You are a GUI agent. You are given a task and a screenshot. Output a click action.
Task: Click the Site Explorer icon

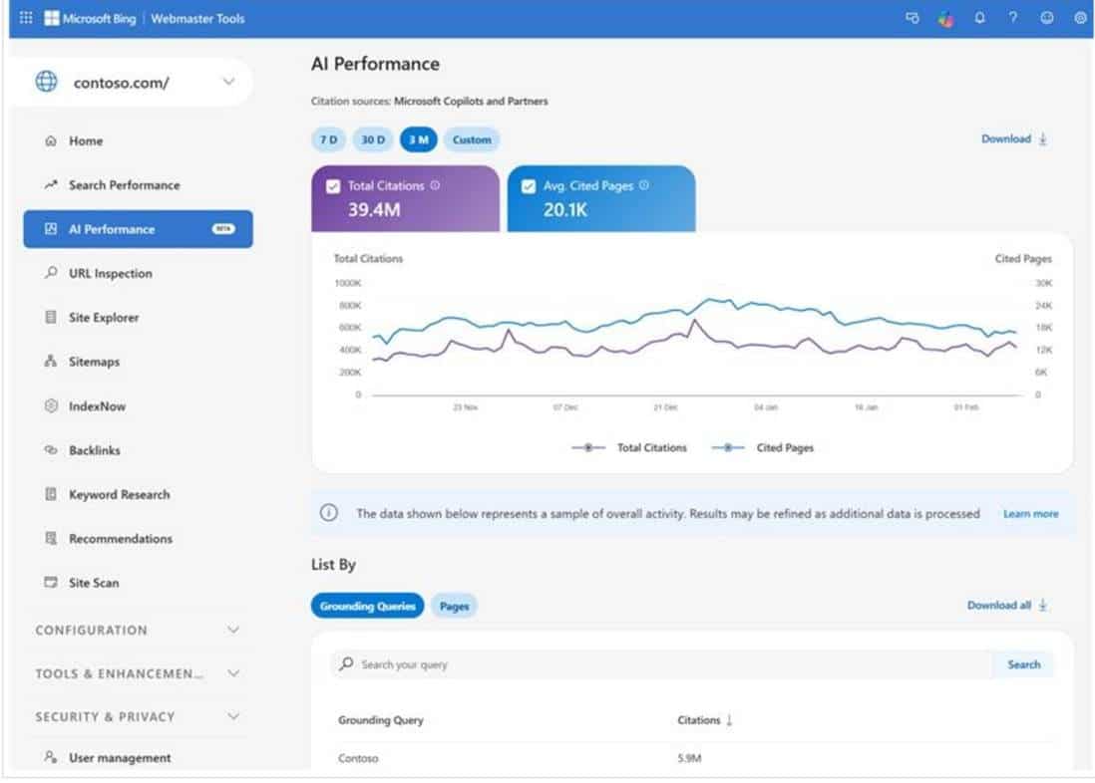(50, 318)
